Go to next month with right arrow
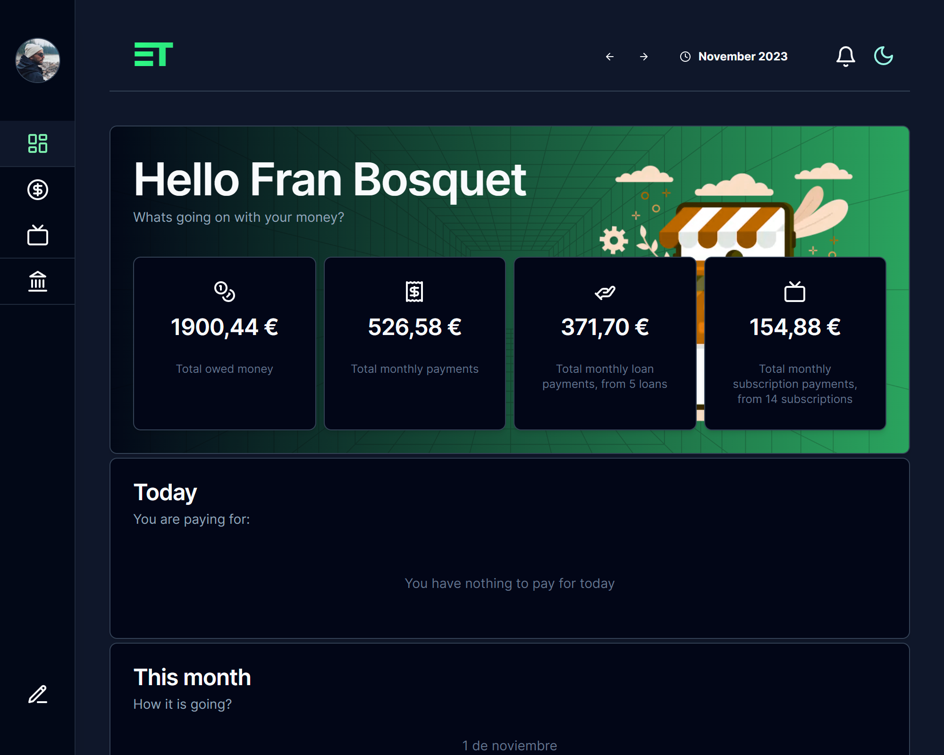The width and height of the screenshot is (944, 755). (644, 57)
